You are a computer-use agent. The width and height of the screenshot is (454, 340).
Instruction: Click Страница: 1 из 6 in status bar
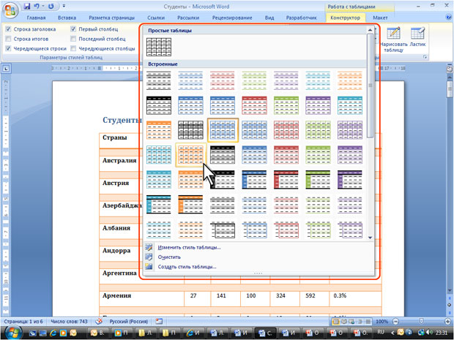[23, 322]
